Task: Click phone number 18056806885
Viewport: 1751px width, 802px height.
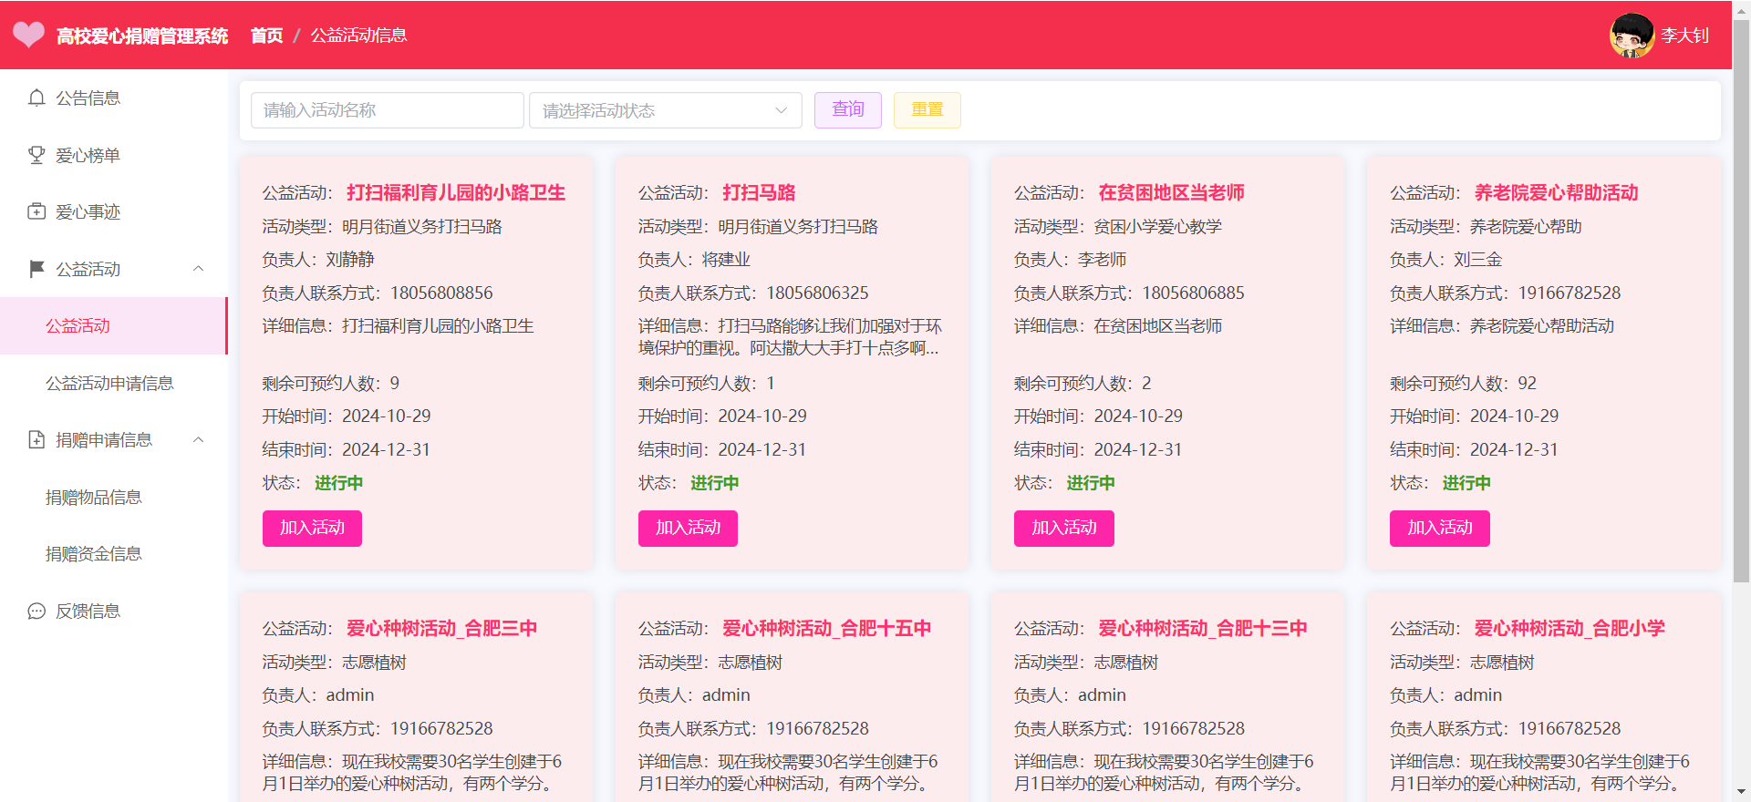Action: point(1193,293)
